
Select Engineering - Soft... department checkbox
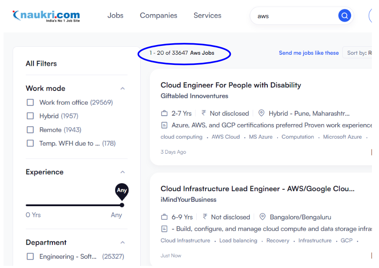30,256
